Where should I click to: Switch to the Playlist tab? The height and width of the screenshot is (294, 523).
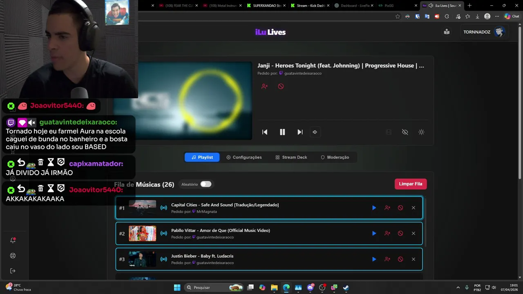click(x=202, y=157)
